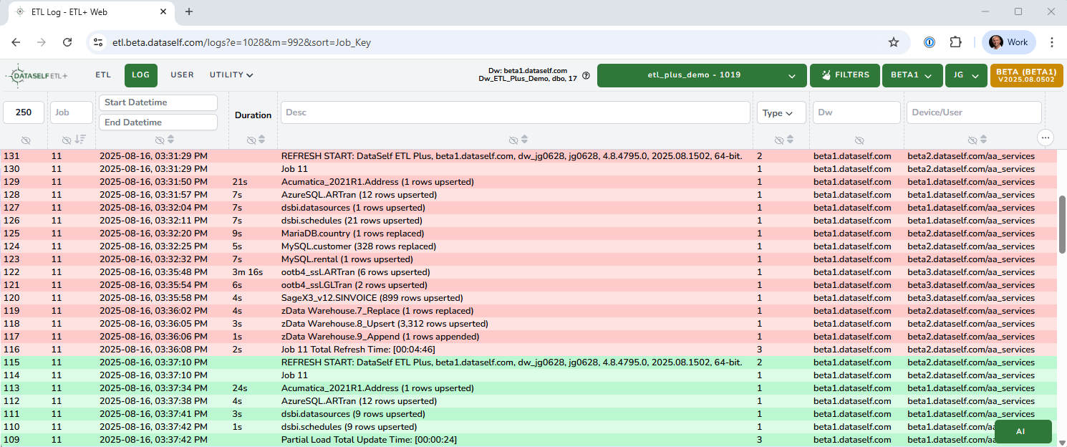This screenshot has width=1067, height=447.
Task: Sort by the Desc column arrows
Action: coord(524,139)
